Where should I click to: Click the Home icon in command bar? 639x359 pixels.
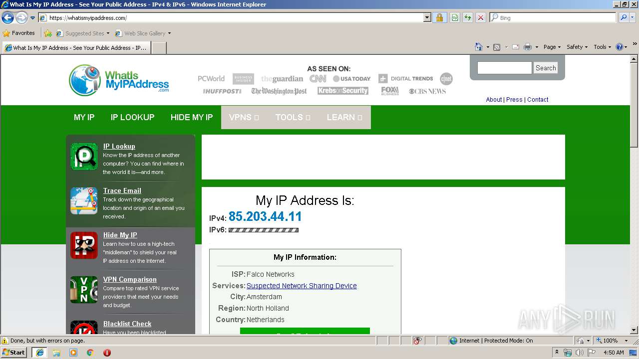[479, 47]
